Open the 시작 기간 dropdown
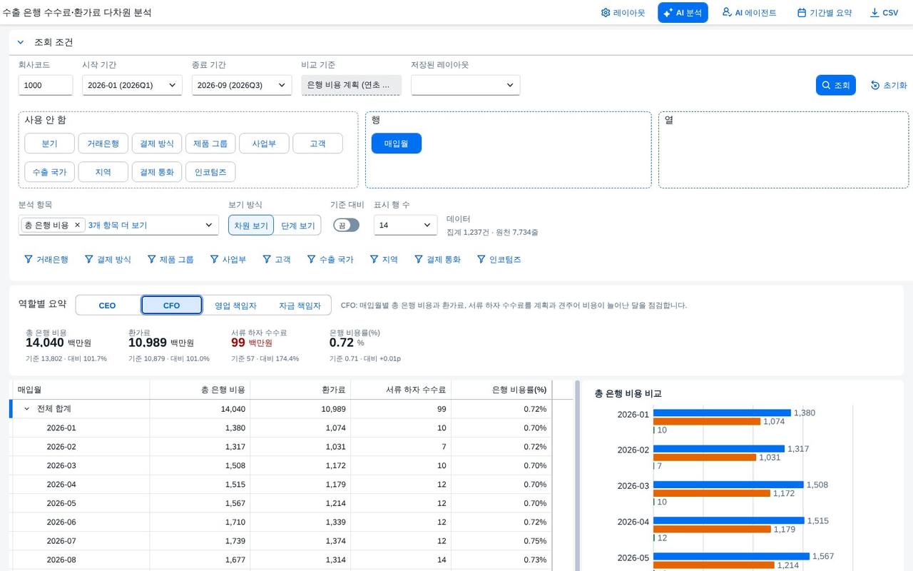913x571 pixels. pos(132,85)
